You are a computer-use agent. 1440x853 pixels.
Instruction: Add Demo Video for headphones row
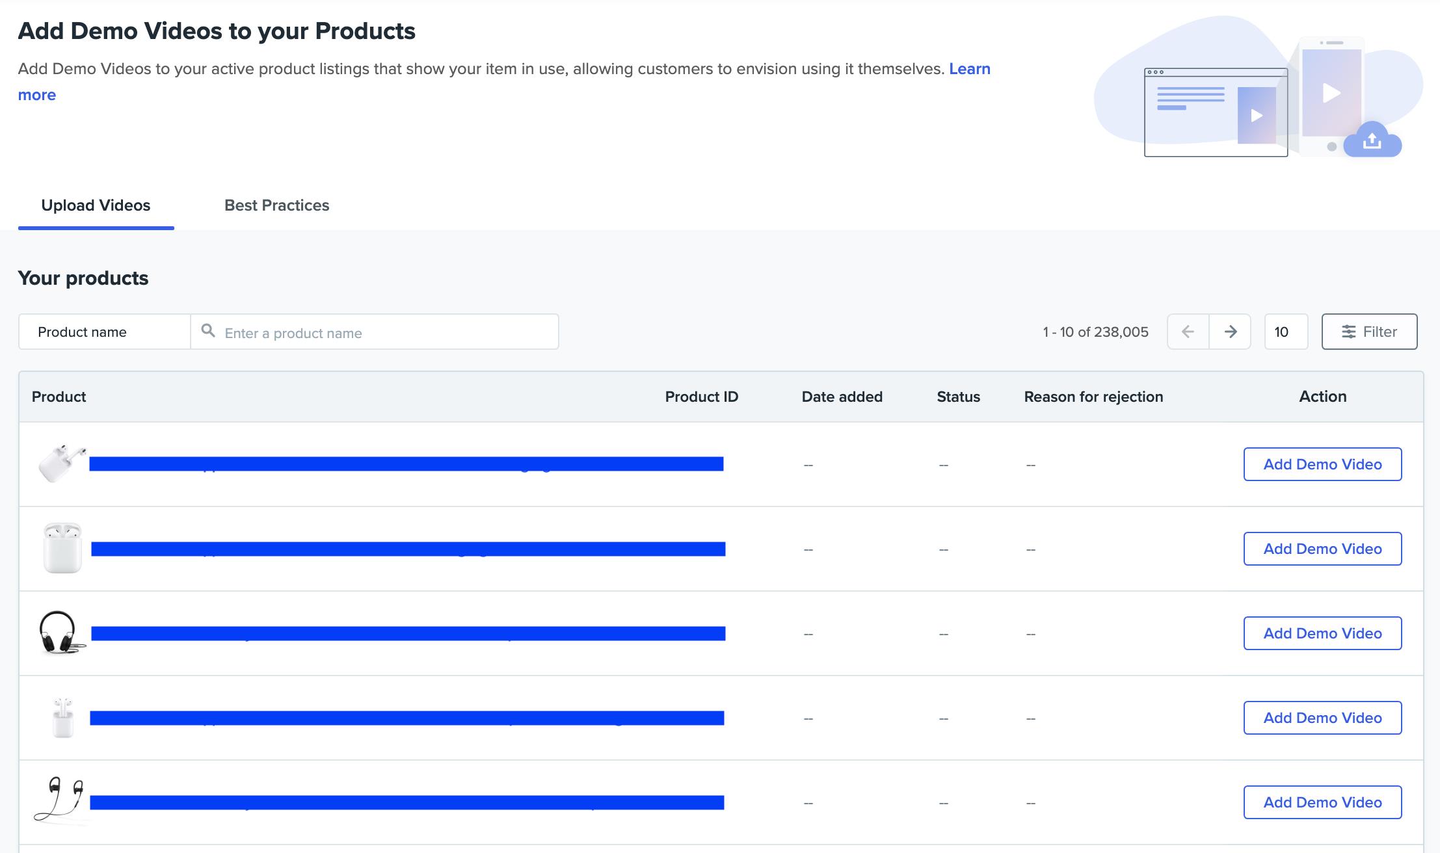point(1322,633)
